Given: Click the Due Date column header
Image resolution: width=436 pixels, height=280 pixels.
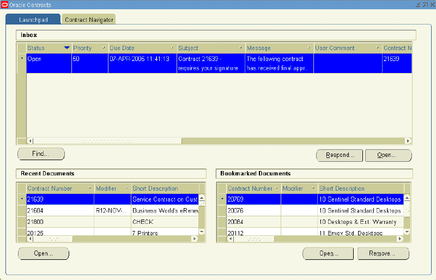Looking at the screenshot, I should coord(142,48).
